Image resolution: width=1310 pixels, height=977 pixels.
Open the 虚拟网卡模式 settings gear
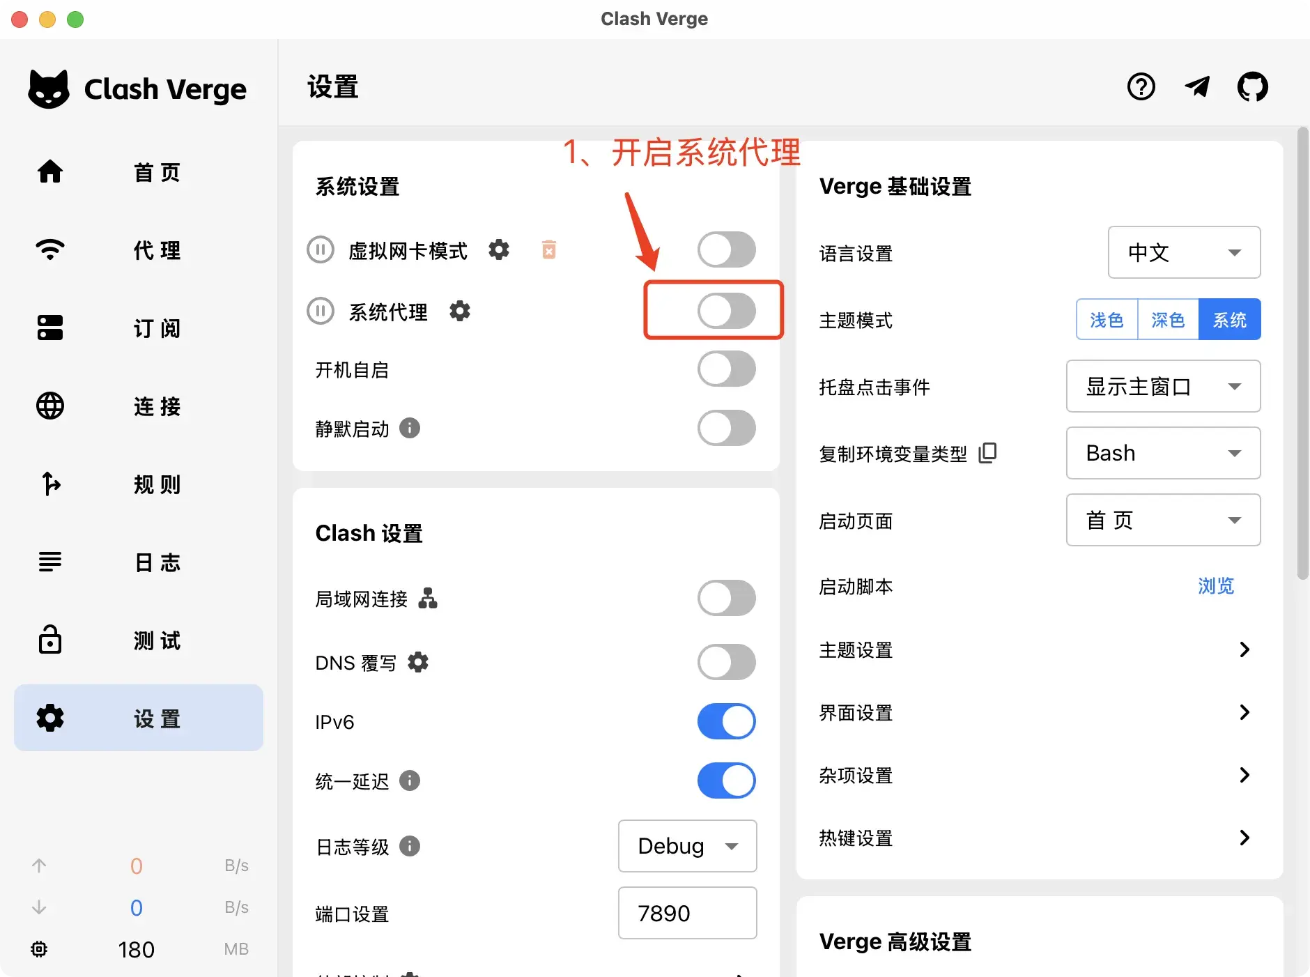coord(500,249)
